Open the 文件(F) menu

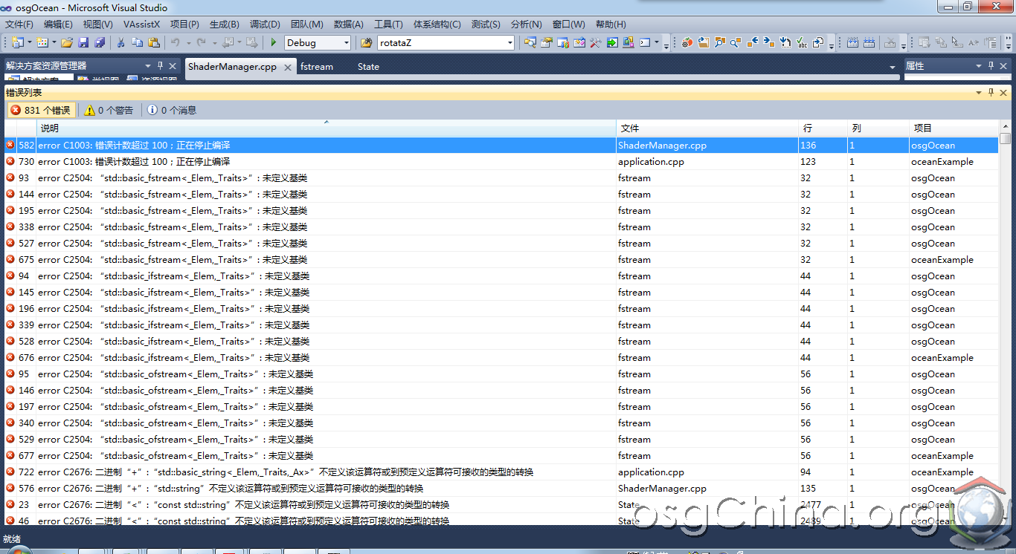pos(19,25)
